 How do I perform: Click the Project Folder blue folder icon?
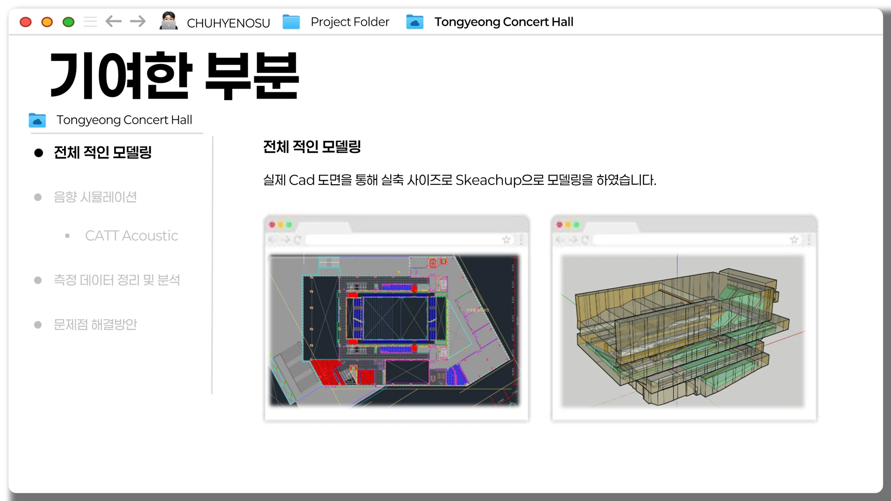[291, 22]
